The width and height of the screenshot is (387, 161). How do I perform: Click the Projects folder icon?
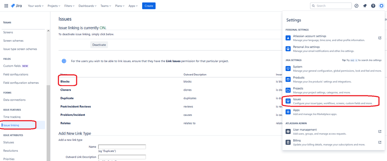point(288,90)
